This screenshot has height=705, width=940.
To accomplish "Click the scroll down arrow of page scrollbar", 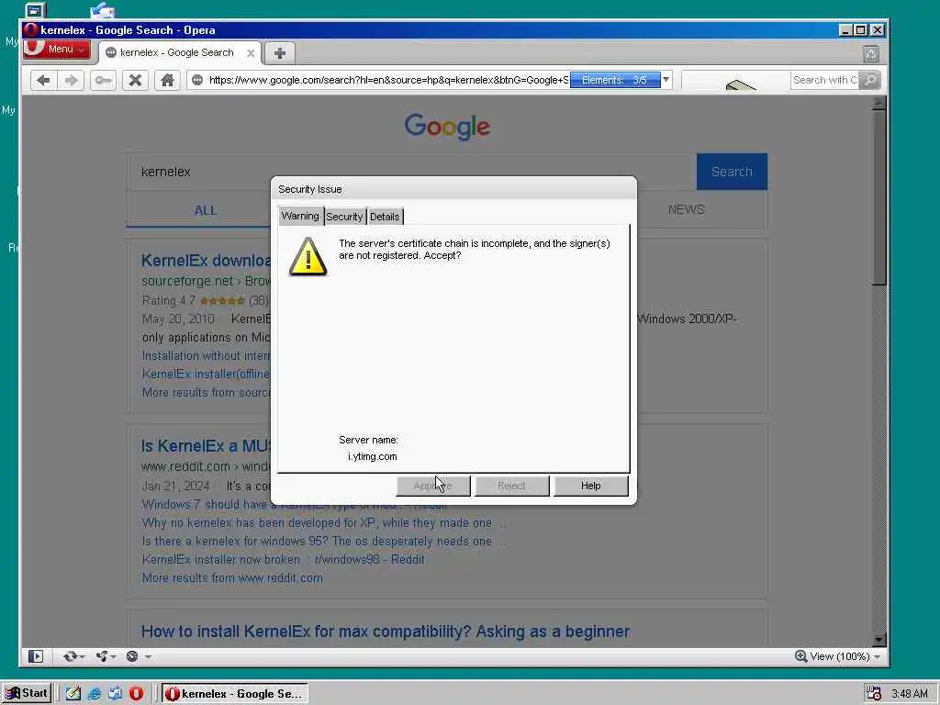I will click(879, 640).
